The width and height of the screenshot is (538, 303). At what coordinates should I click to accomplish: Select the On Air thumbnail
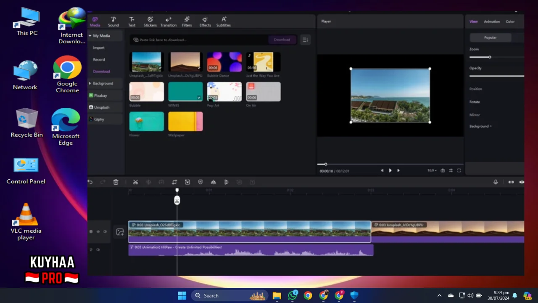tap(263, 92)
